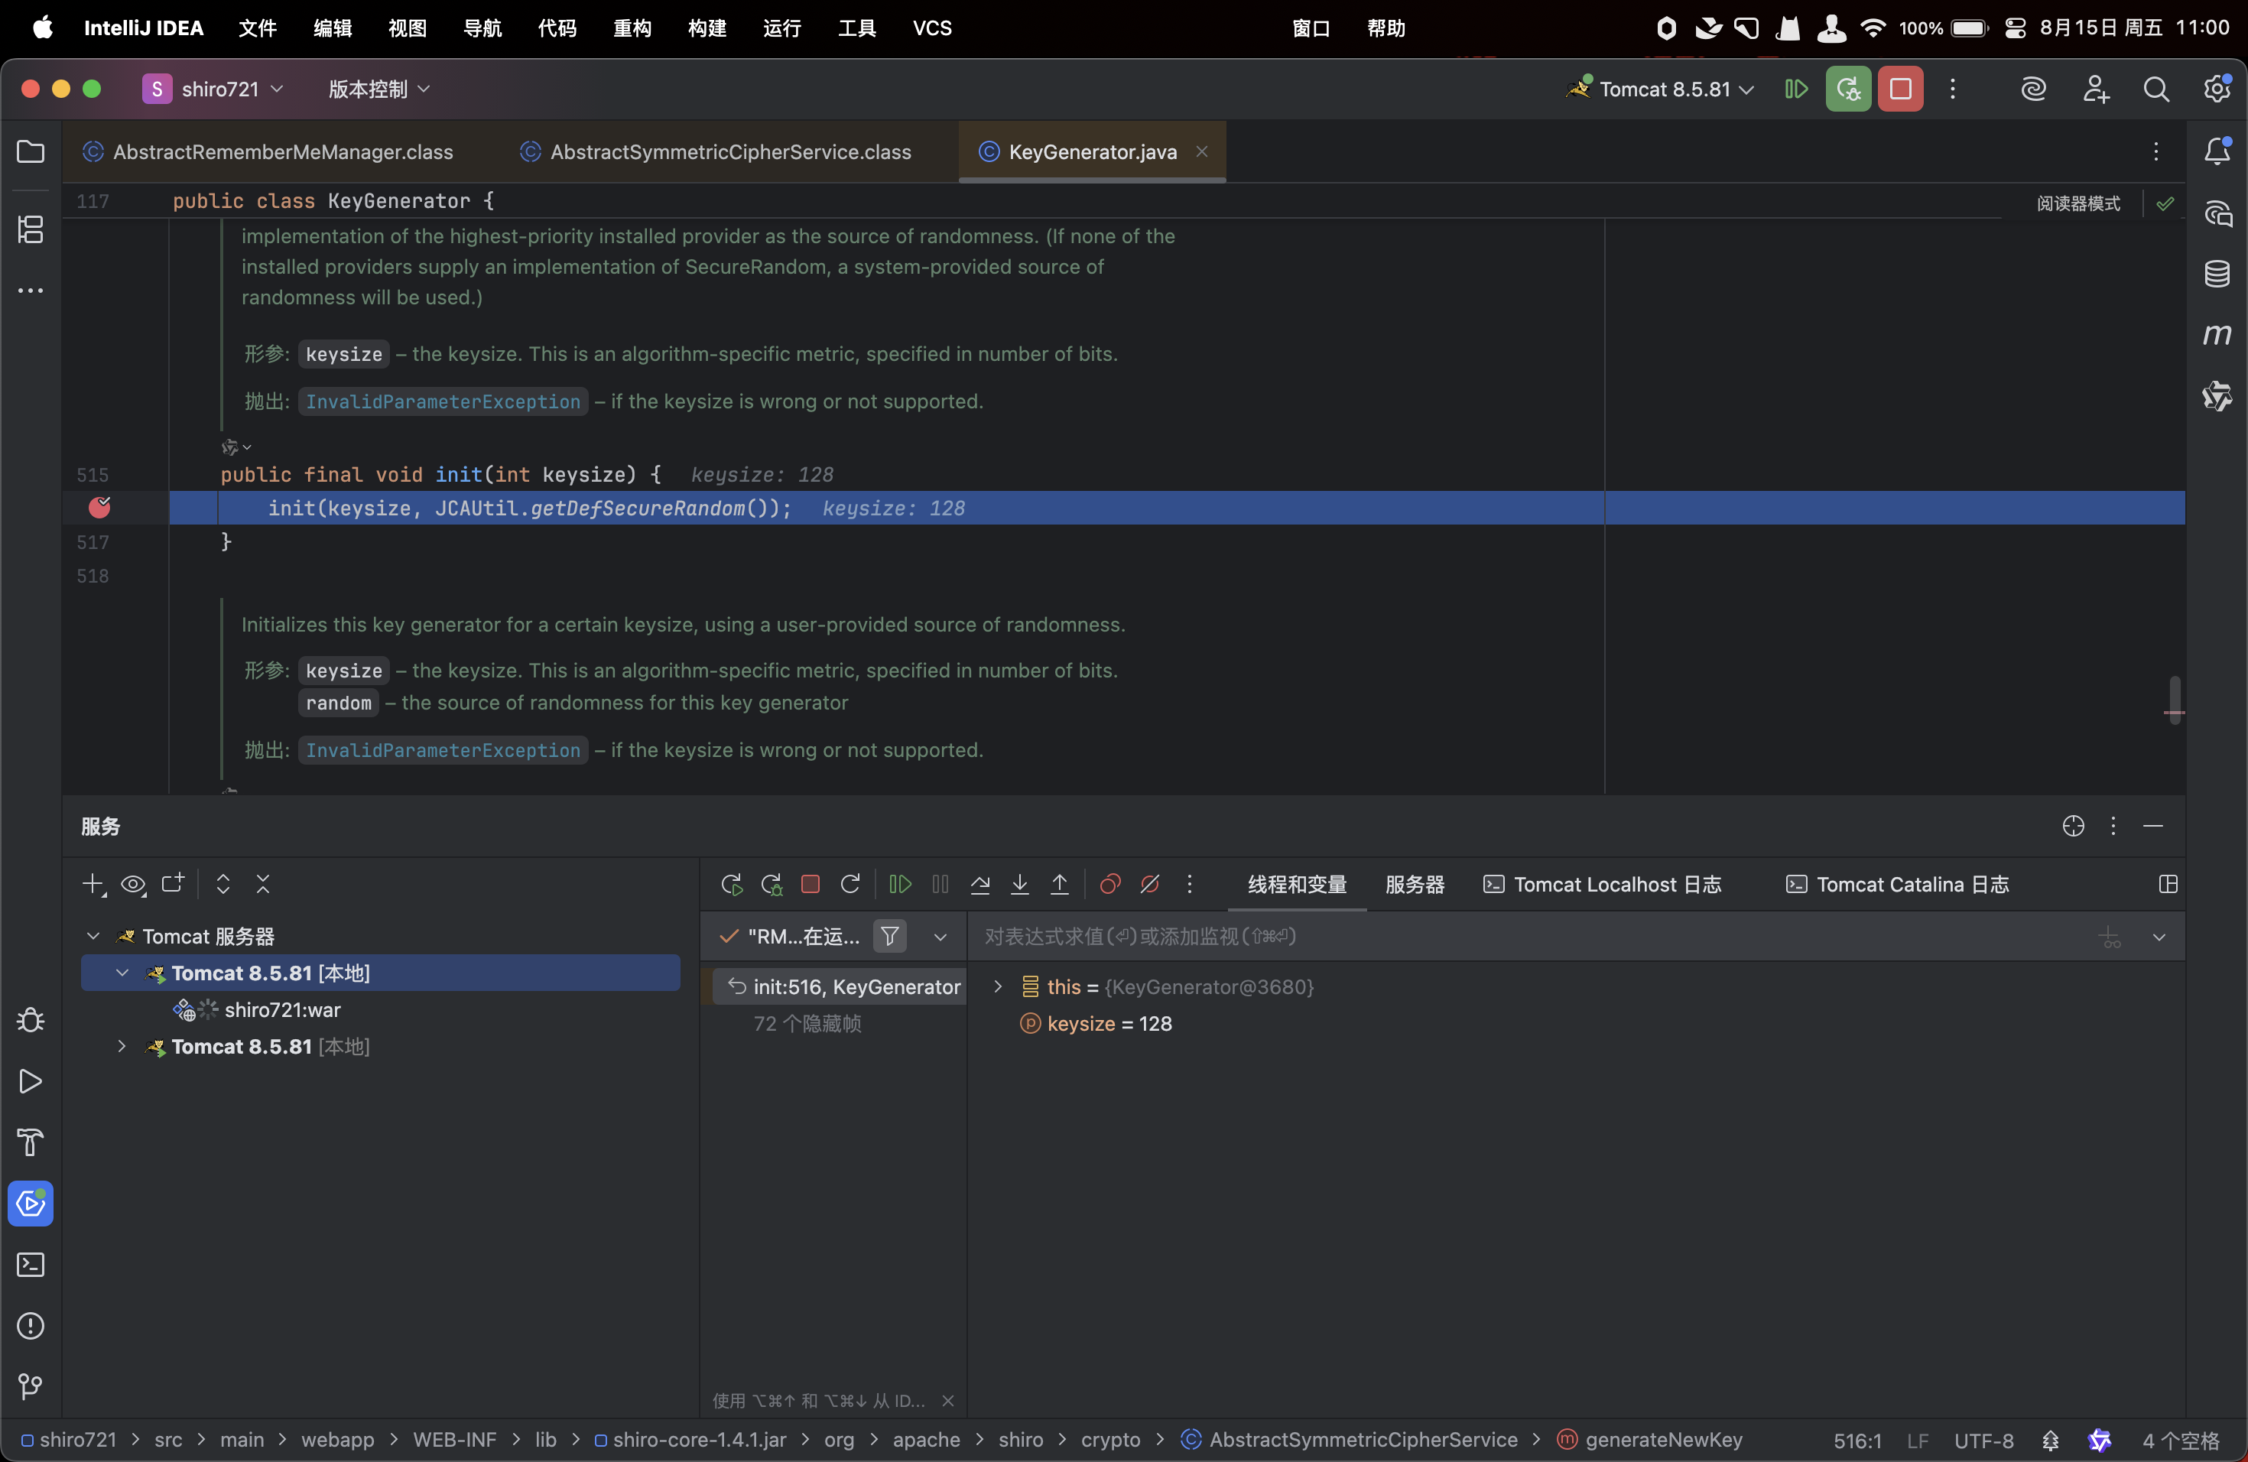This screenshot has width=2248, height=1462.
Task: Open the Git tool window icon
Action: pyautogui.click(x=31, y=1386)
